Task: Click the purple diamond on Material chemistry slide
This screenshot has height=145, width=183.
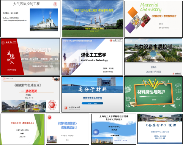Action: point(130,28)
